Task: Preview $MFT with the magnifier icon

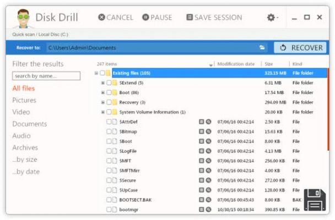Action: [x=208, y=161]
